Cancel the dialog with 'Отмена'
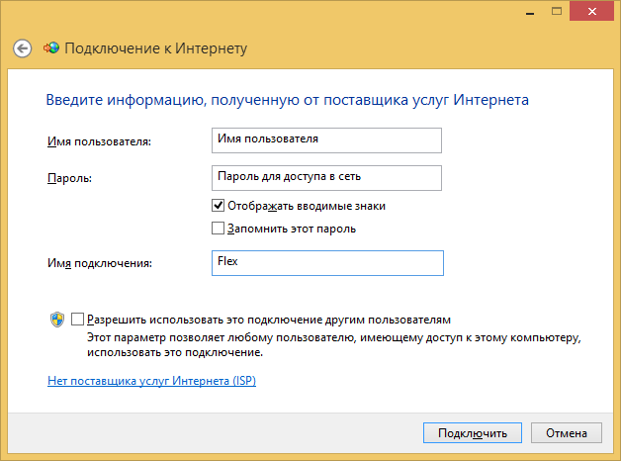This screenshot has width=621, height=461. click(567, 433)
